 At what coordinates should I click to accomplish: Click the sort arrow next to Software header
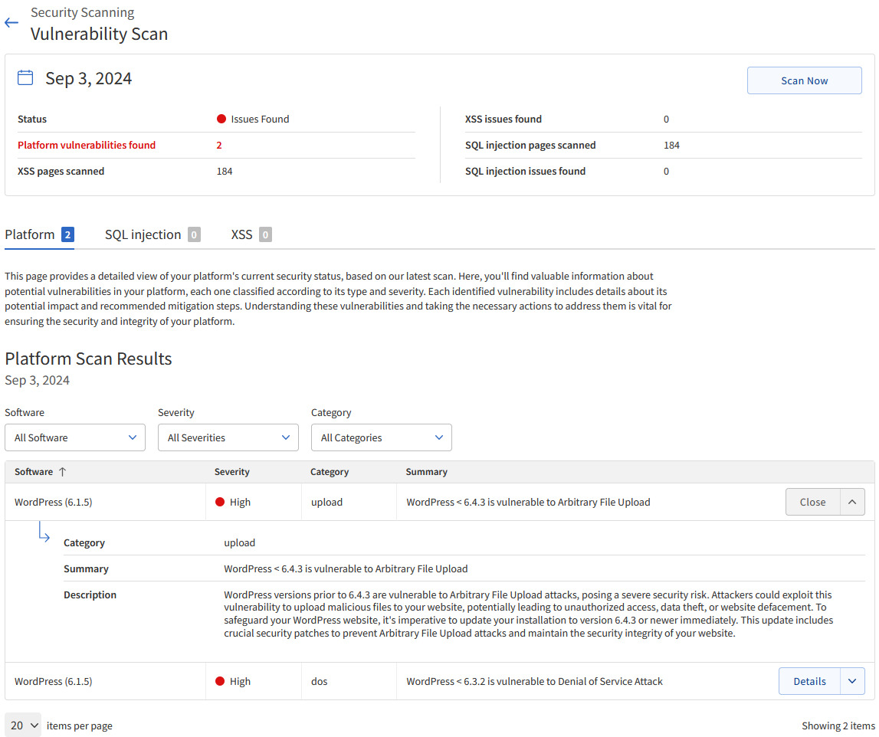pyautogui.click(x=63, y=472)
